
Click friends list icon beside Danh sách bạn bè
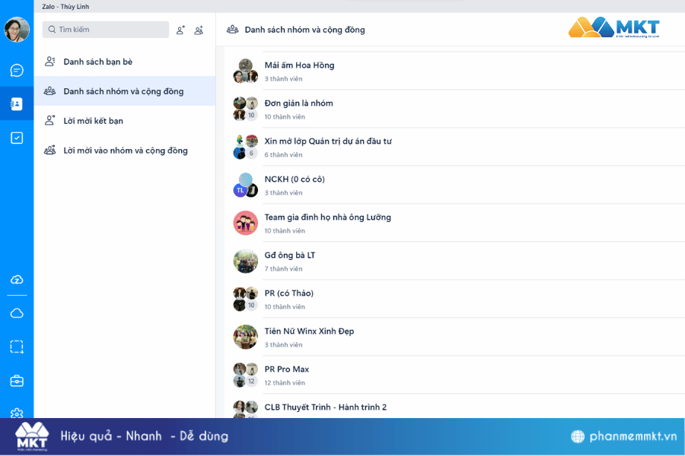click(x=49, y=62)
